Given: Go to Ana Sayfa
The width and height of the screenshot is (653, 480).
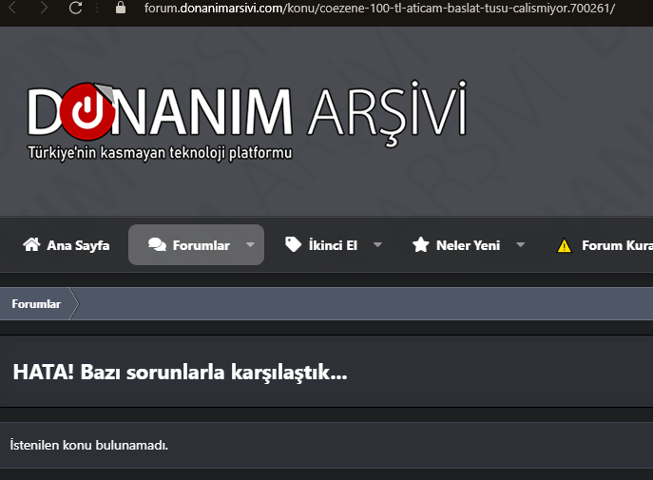Looking at the screenshot, I should click(x=78, y=245).
